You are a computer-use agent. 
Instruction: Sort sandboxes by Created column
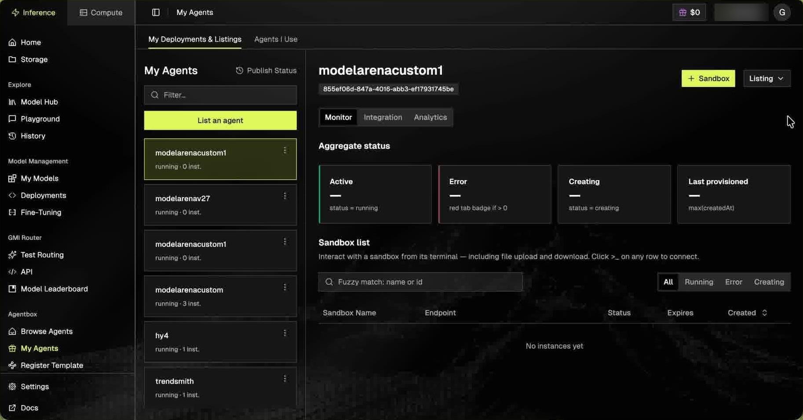click(x=747, y=313)
